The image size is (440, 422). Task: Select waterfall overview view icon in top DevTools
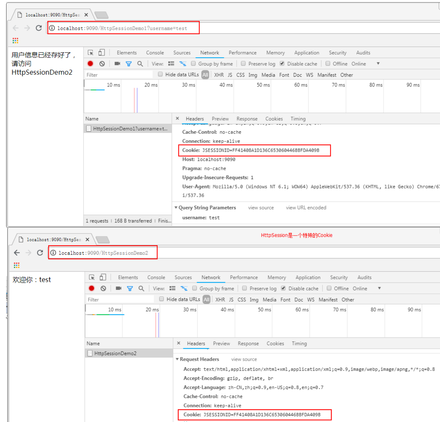click(x=183, y=64)
